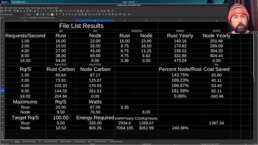Switch to the UsersCarbonGraph sheet tab

click(x=116, y=141)
